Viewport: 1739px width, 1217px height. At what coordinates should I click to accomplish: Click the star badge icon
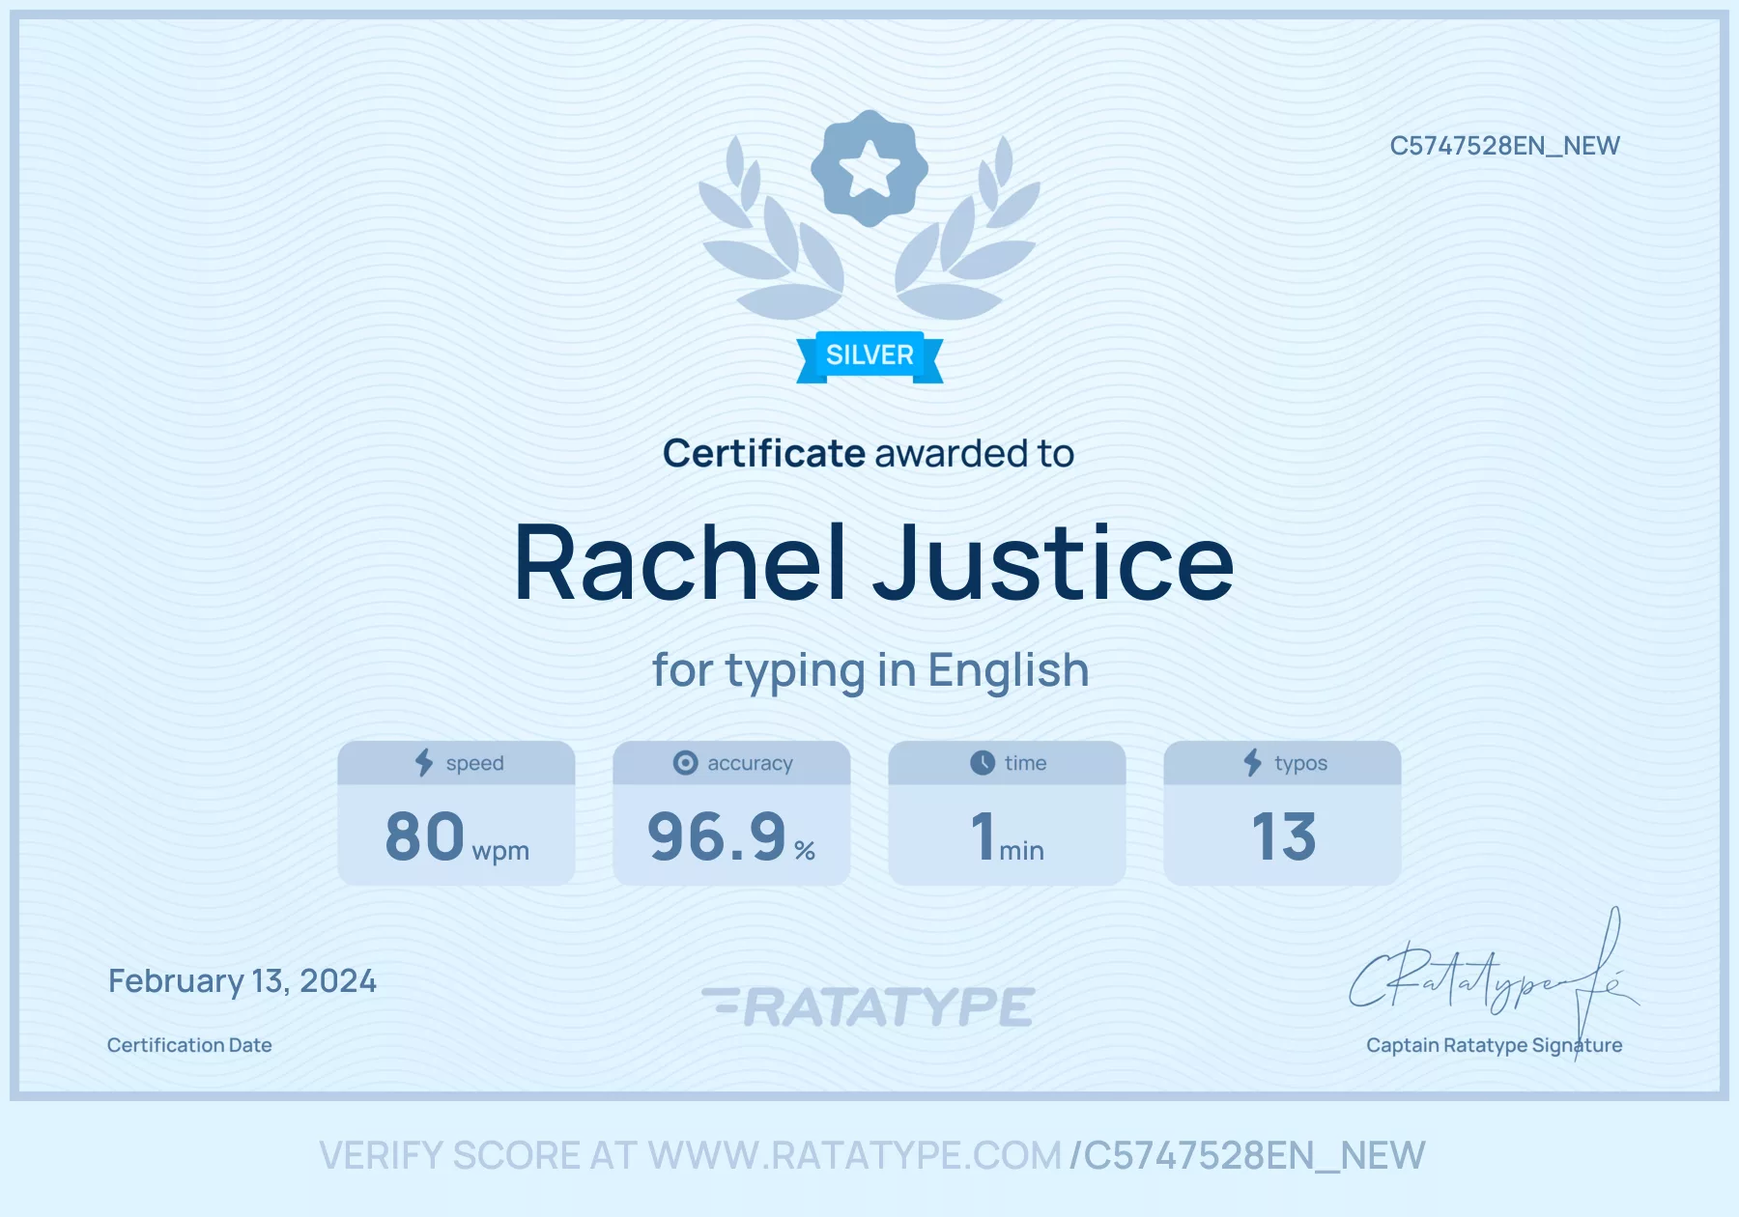click(869, 169)
